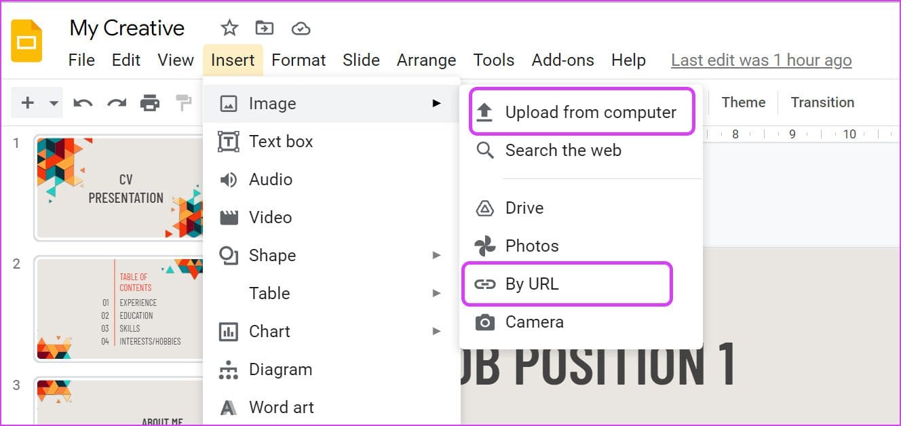This screenshot has height=426, width=901.
Task: Open the Format menu
Action: (299, 60)
